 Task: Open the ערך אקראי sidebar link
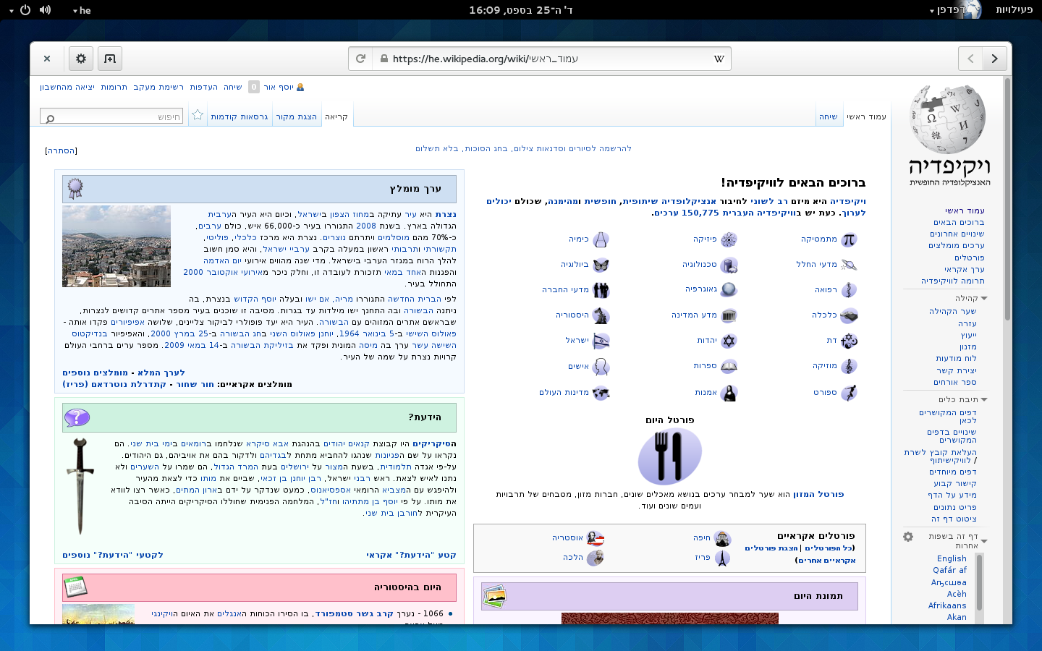click(x=965, y=269)
